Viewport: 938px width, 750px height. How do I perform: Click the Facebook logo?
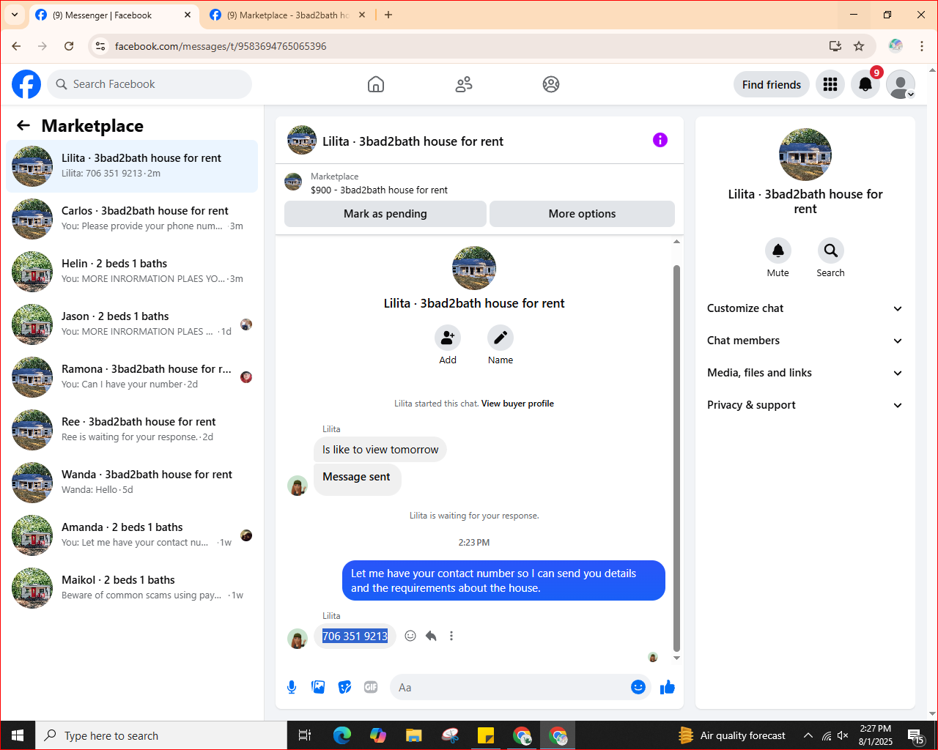(x=26, y=84)
